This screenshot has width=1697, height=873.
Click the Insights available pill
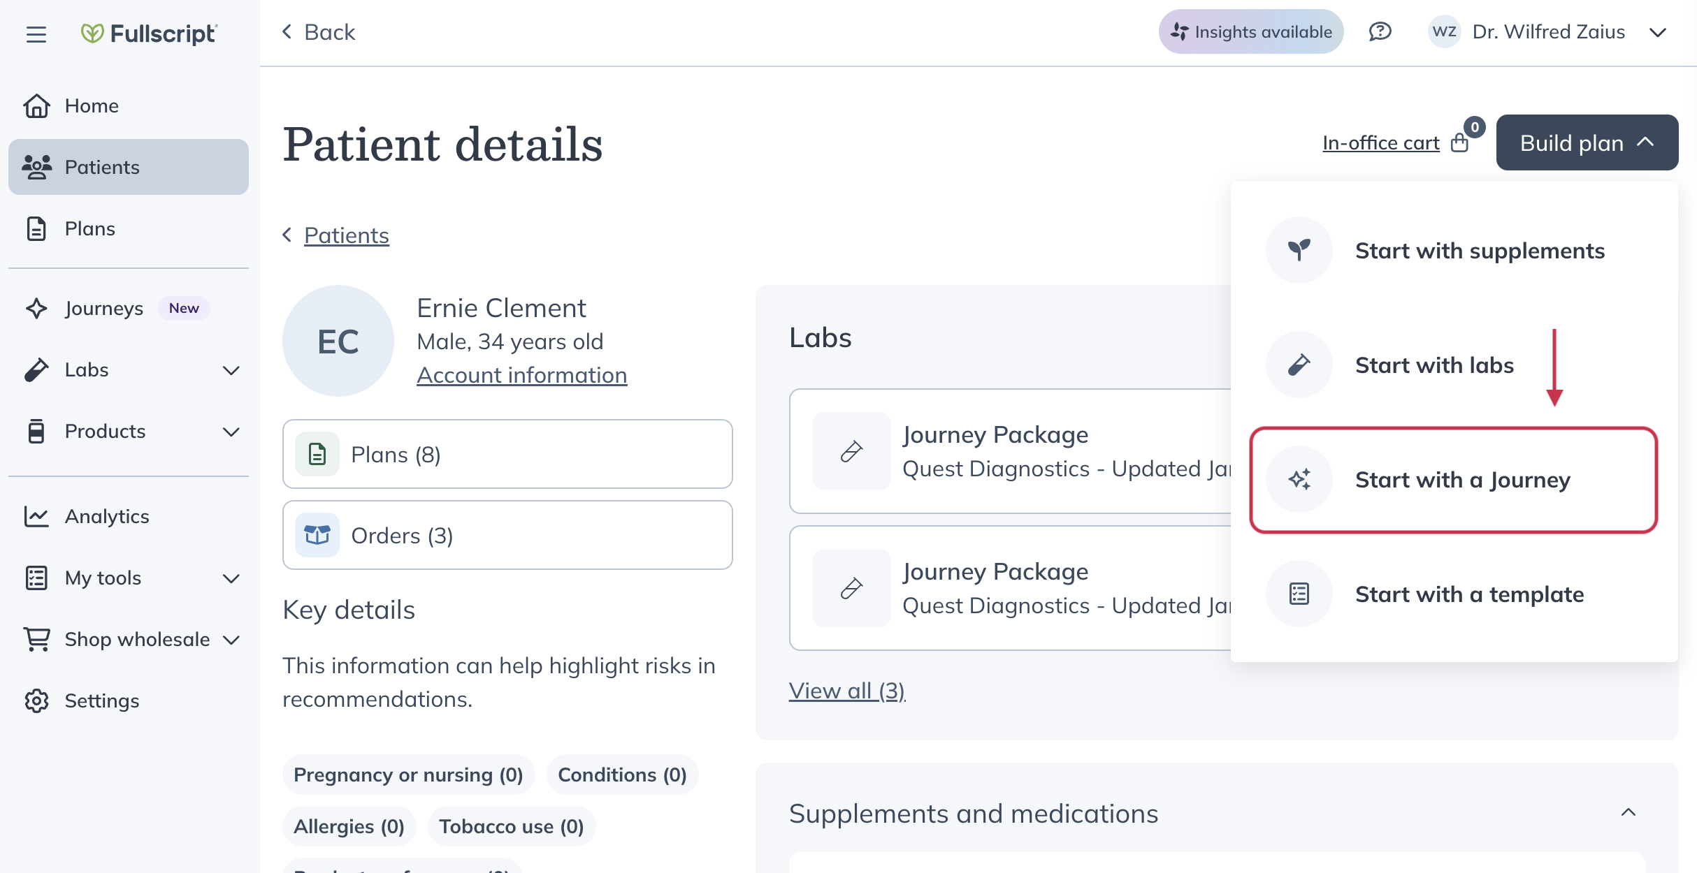click(1250, 31)
